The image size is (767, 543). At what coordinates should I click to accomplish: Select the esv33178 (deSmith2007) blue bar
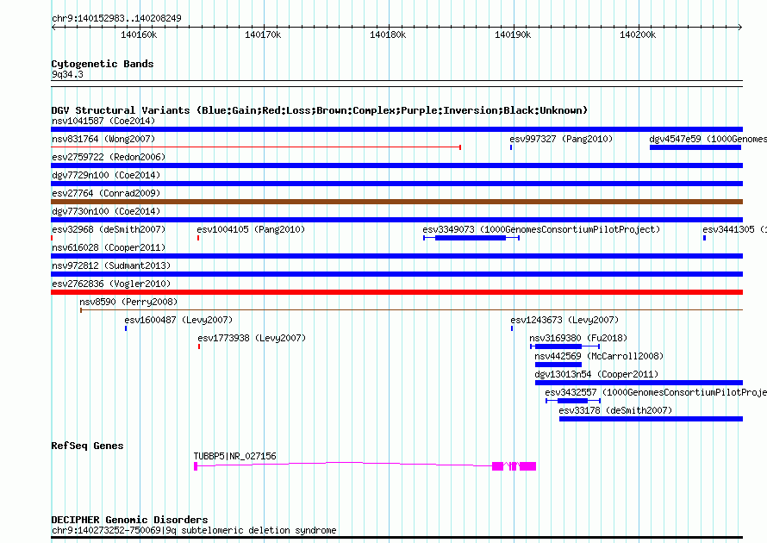pos(651,419)
